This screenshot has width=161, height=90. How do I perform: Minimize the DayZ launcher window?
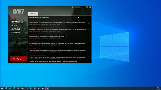pyautogui.click(x=84, y=7)
